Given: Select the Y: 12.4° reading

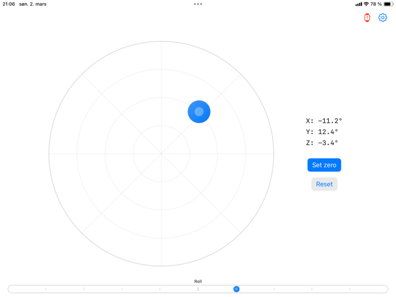Looking at the screenshot, I should pos(322,132).
